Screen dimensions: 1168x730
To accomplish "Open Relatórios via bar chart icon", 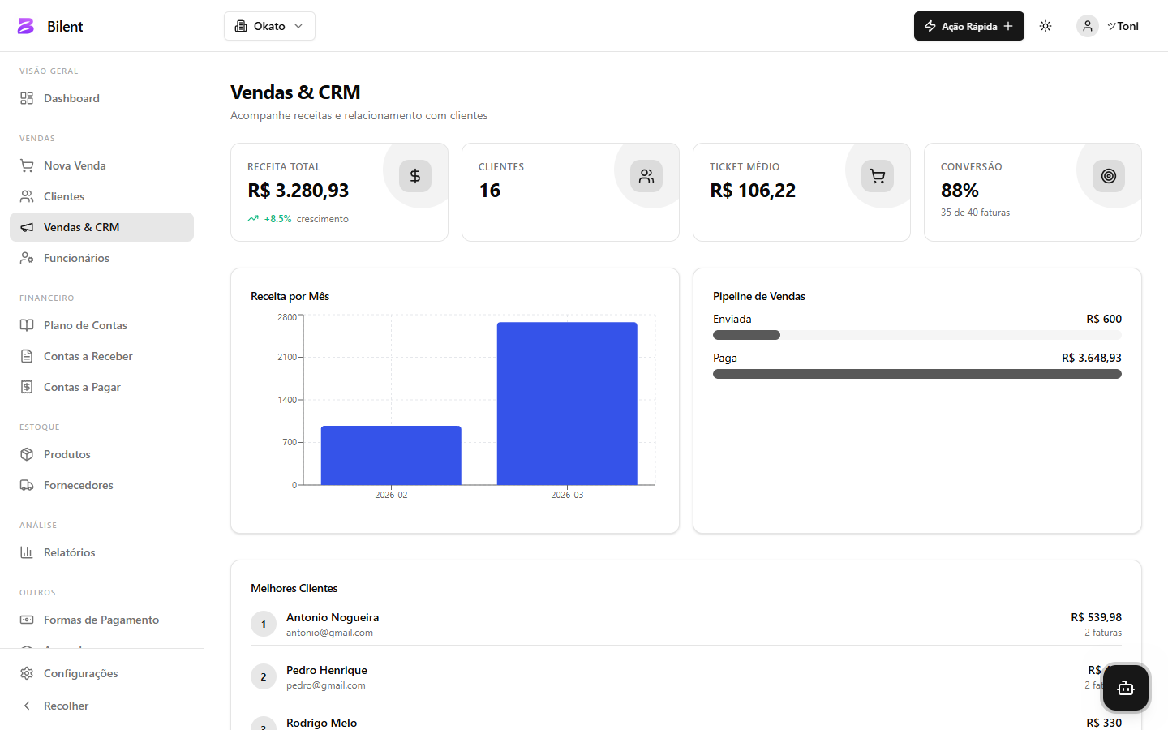I will click(x=27, y=552).
